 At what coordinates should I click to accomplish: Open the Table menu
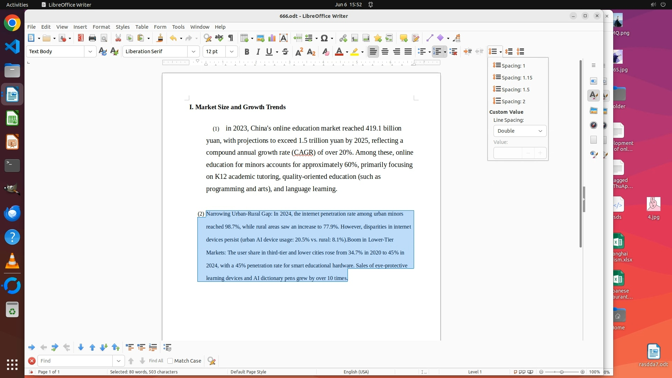point(142,27)
